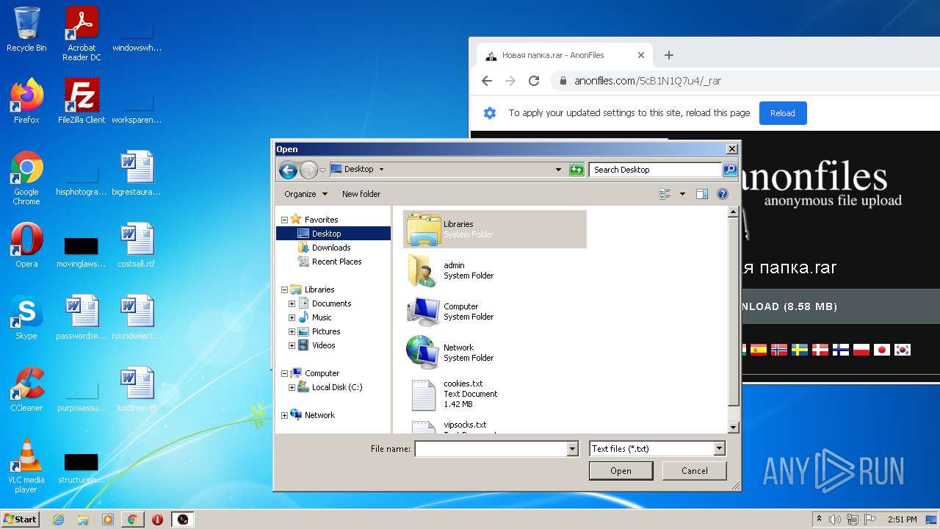Open address bar path dropdown arrow
940x529 pixels.
click(x=558, y=170)
